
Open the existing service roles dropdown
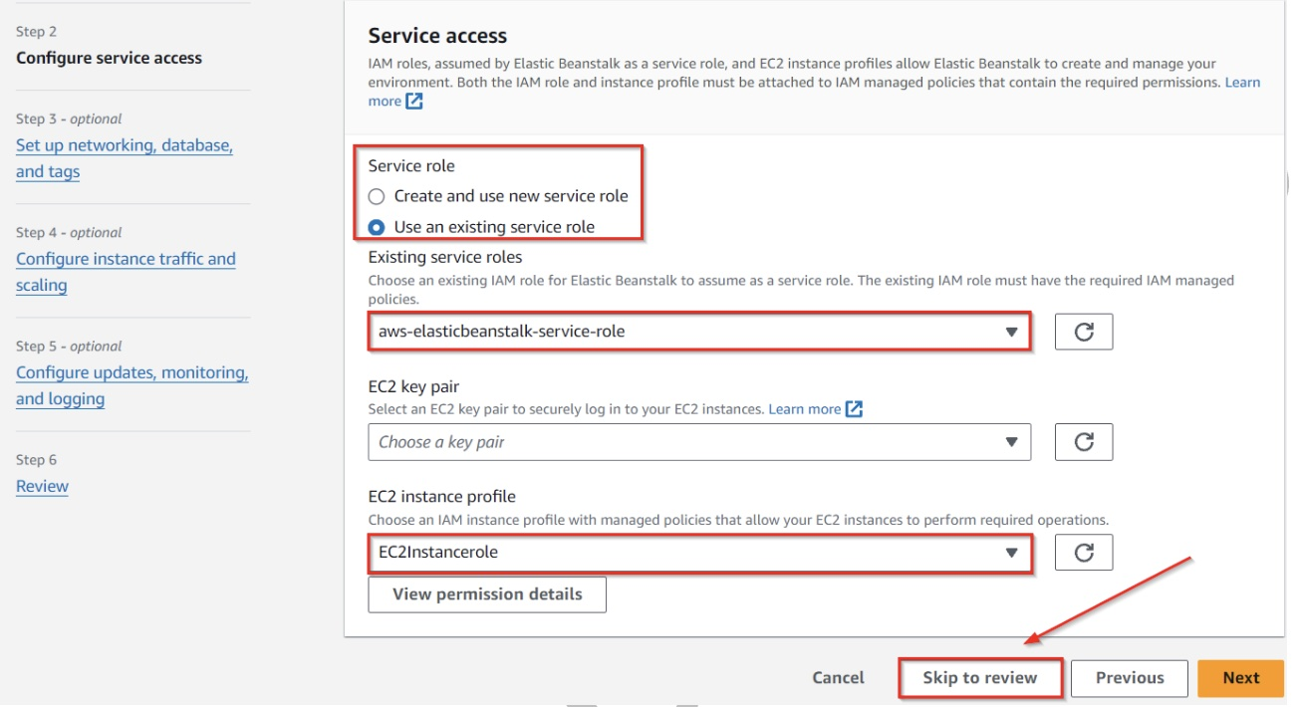click(699, 332)
